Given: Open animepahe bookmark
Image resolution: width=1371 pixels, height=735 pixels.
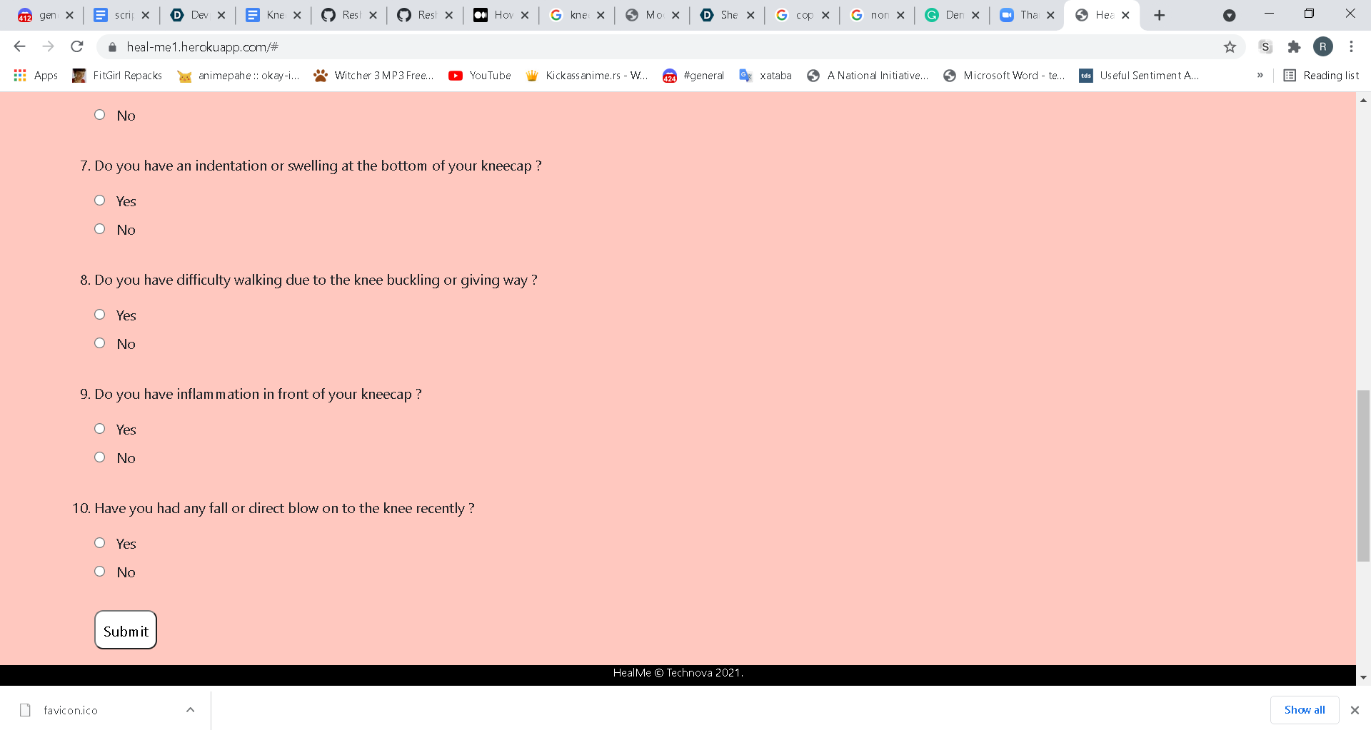Looking at the screenshot, I should point(238,76).
